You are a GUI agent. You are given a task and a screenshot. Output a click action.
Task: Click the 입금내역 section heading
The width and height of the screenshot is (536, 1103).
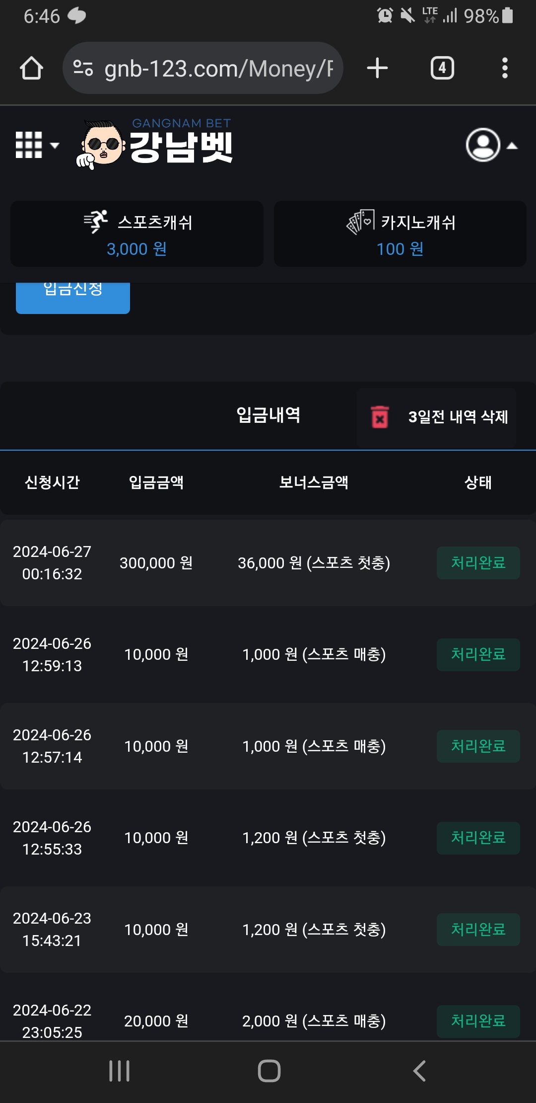268,415
